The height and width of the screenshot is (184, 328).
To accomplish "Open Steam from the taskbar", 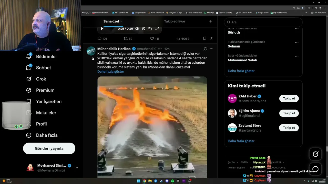I will tap(161, 181).
